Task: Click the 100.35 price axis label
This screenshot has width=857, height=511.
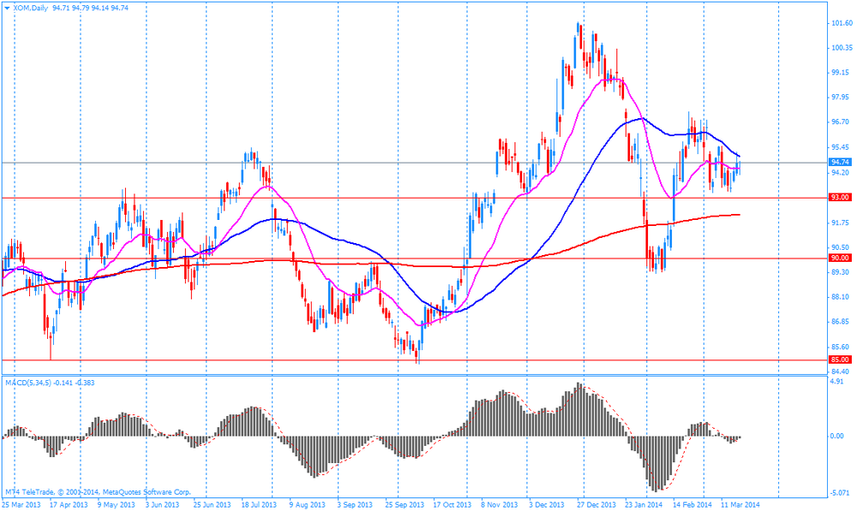Action: [842, 47]
